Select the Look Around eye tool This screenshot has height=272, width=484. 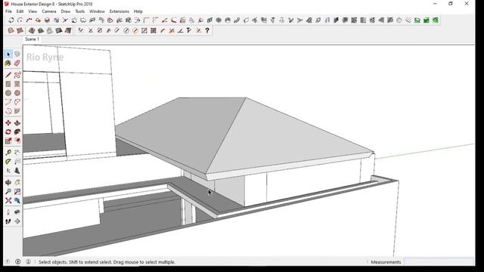click(x=17, y=212)
